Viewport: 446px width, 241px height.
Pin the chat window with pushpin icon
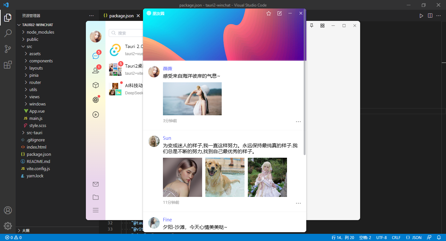(311, 25)
